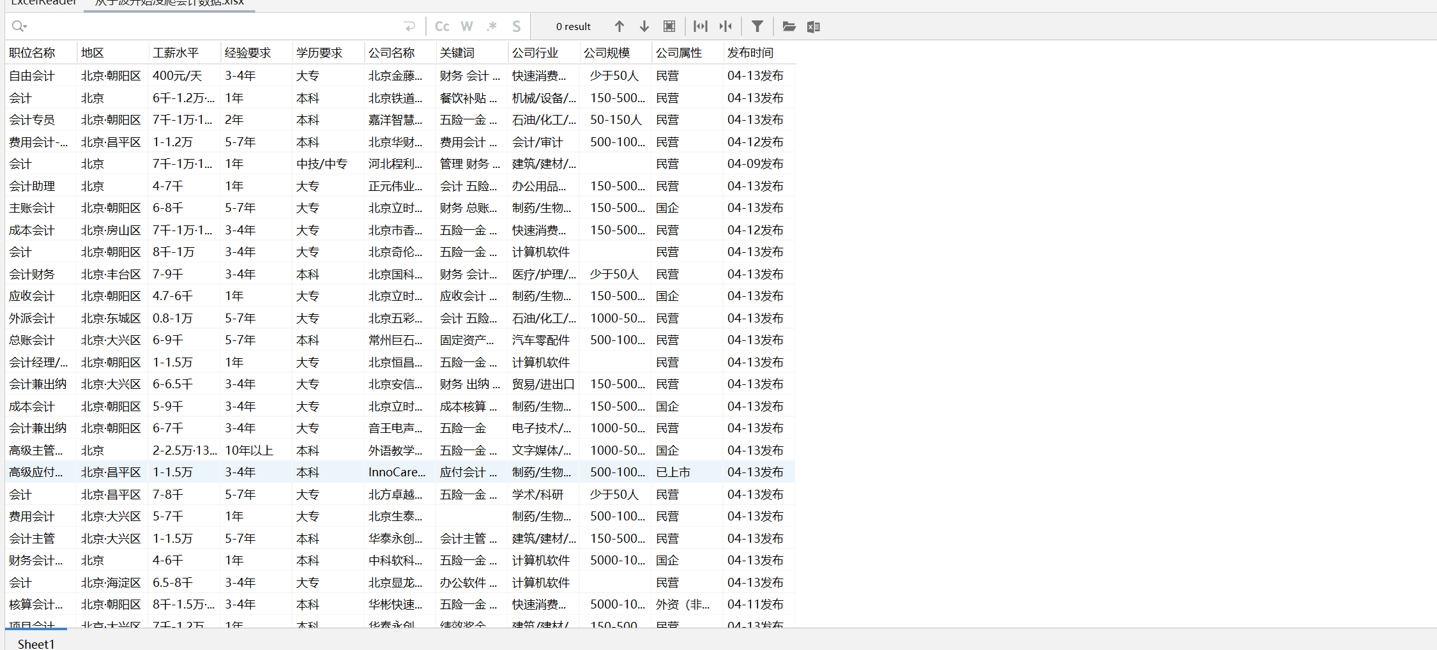Select the 北京·房山区 region cell
1437x650 pixels.
112,230
